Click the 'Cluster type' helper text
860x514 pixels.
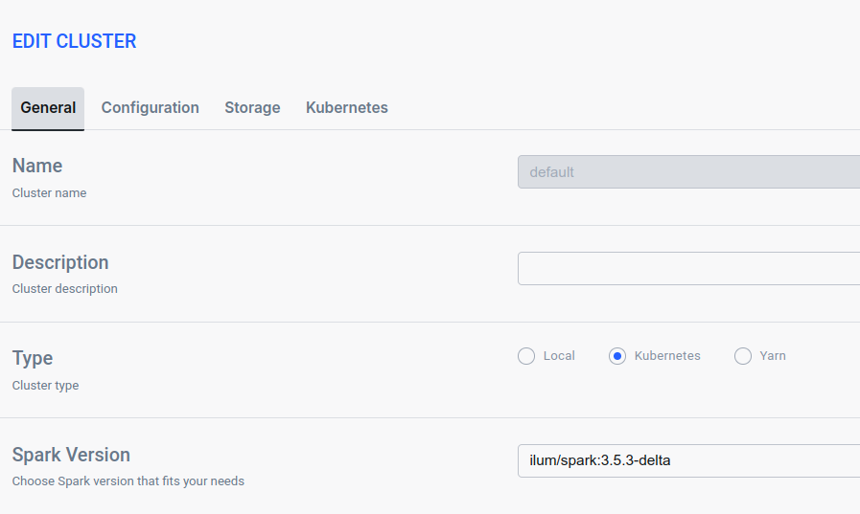(45, 386)
